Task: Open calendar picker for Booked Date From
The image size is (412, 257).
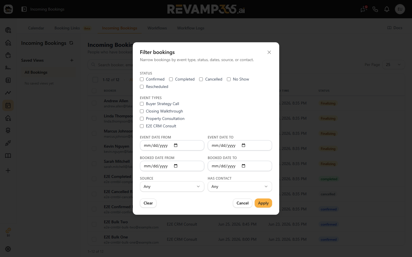Action: (176, 166)
